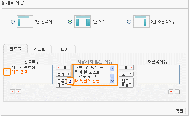The image size is (189, 116).
Task: Open the RSS tab
Action: pos(63,49)
